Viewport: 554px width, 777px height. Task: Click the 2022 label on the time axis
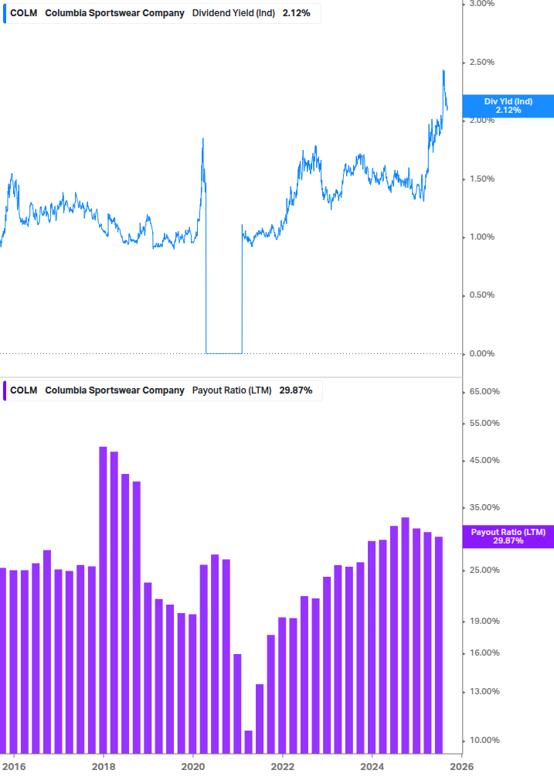(283, 767)
